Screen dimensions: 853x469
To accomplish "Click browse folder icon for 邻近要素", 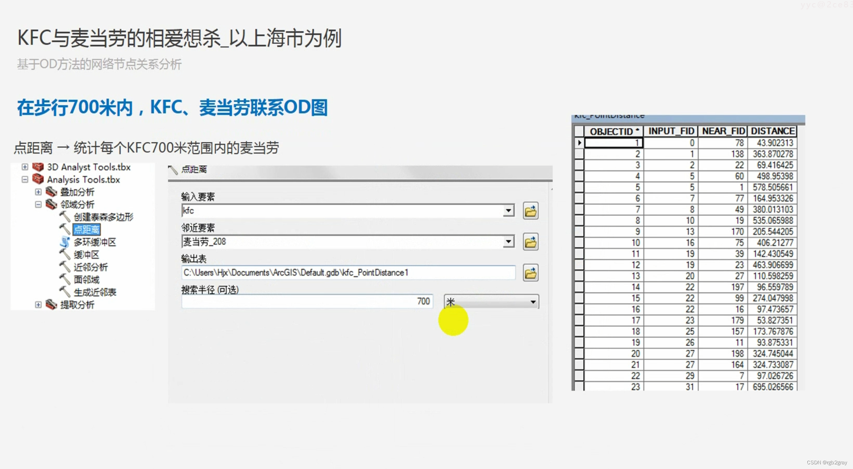I will tap(530, 242).
